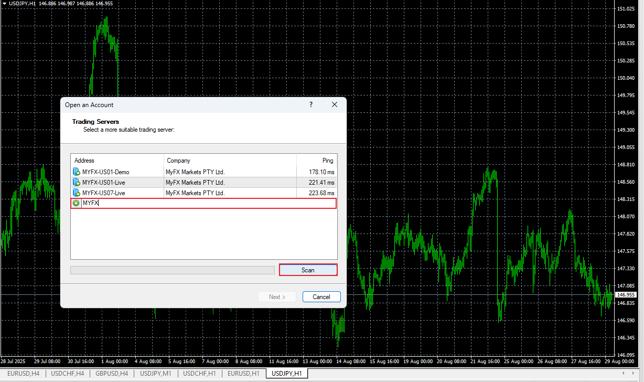Switch to the GBPUSD,H4 chart tab
Viewport: 644px width, 382px height.
112,373
